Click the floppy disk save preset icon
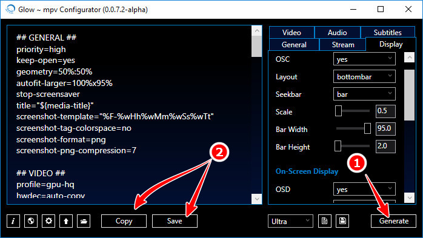 tap(342, 221)
